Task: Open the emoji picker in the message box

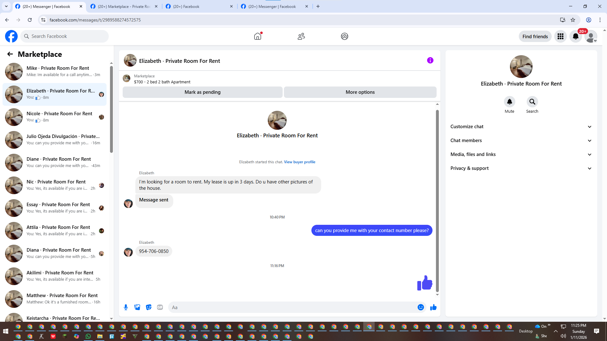Action: [x=421, y=307]
